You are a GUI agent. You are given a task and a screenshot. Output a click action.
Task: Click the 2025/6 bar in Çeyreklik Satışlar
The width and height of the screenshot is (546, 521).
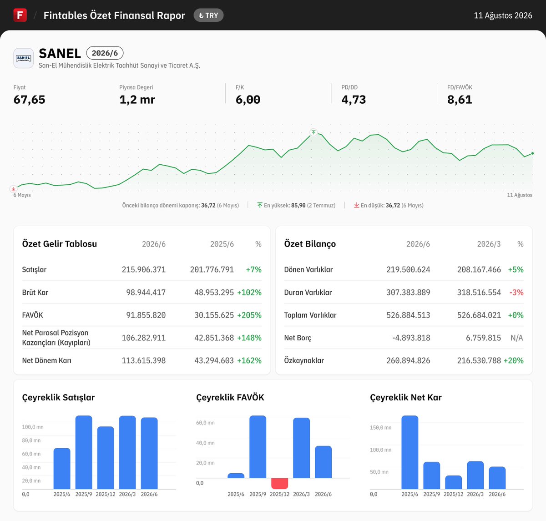(62, 469)
